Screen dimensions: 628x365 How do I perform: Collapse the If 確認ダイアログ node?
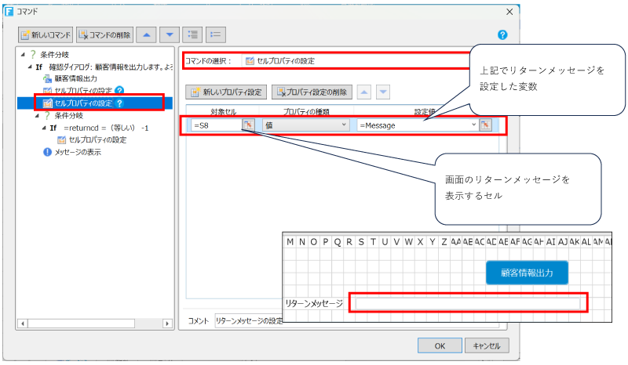click(x=30, y=67)
